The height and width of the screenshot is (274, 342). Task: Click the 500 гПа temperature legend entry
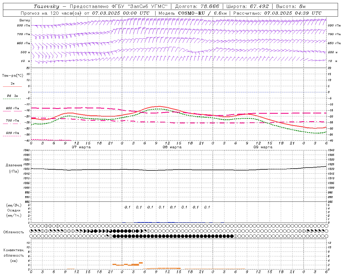(13, 133)
